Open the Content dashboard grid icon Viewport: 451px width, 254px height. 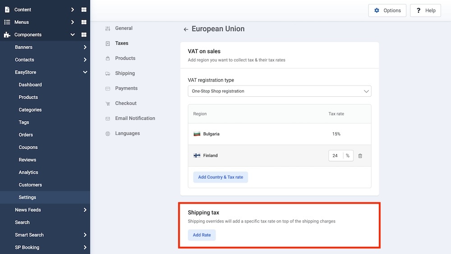84,9
